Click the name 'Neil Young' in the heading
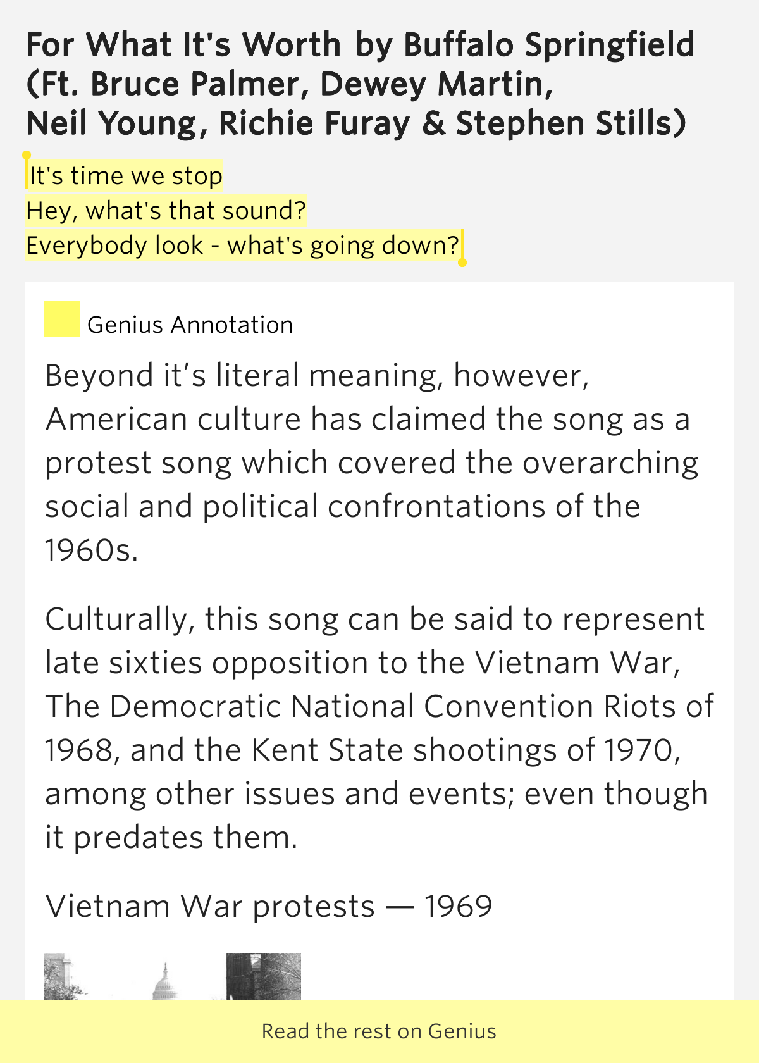Screen dimensions: 759x1063 click(x=112, y=123)
